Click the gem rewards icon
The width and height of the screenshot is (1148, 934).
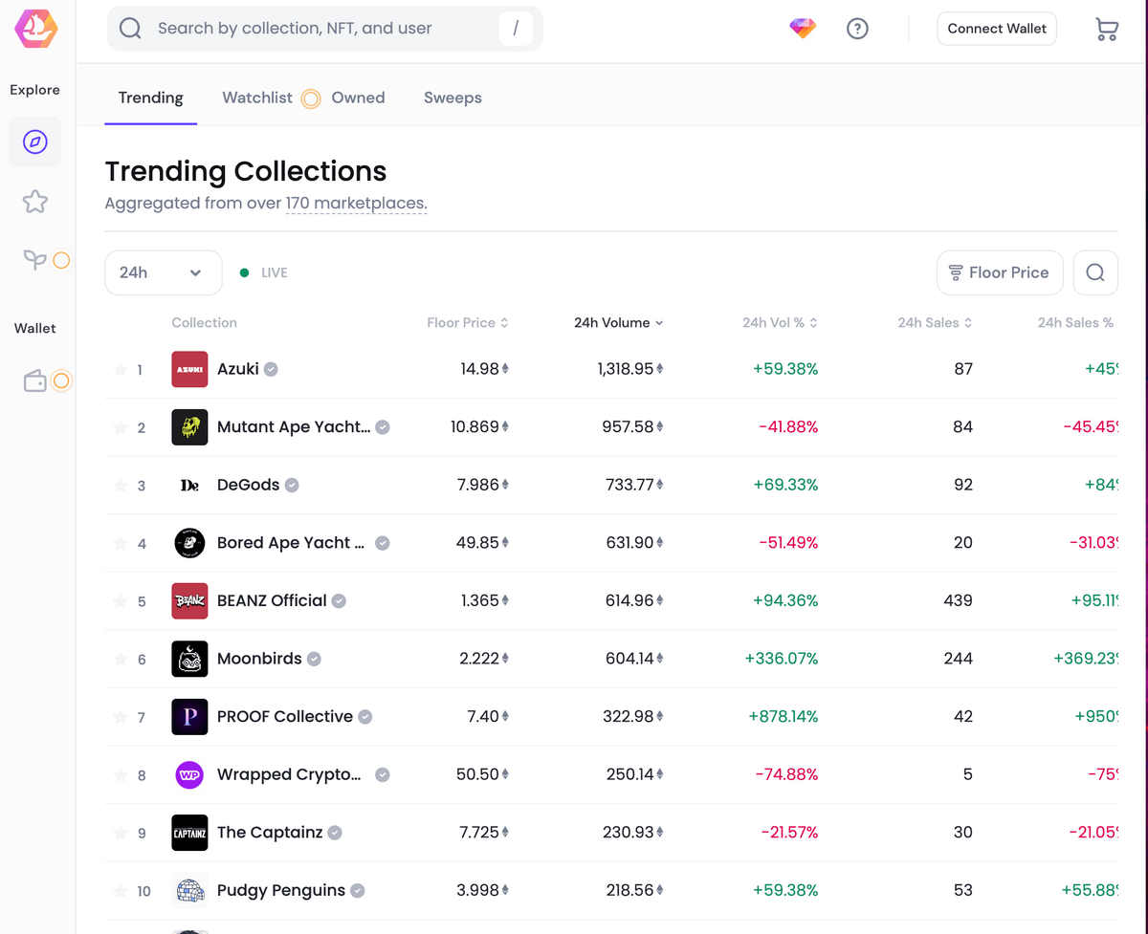[x=803, y=29]
